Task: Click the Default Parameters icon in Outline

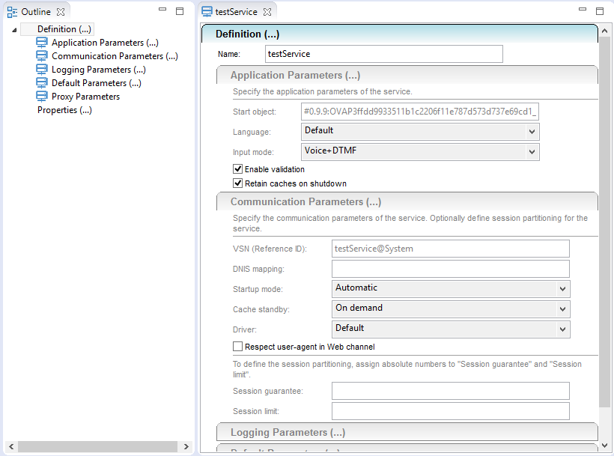Action: 41,82
